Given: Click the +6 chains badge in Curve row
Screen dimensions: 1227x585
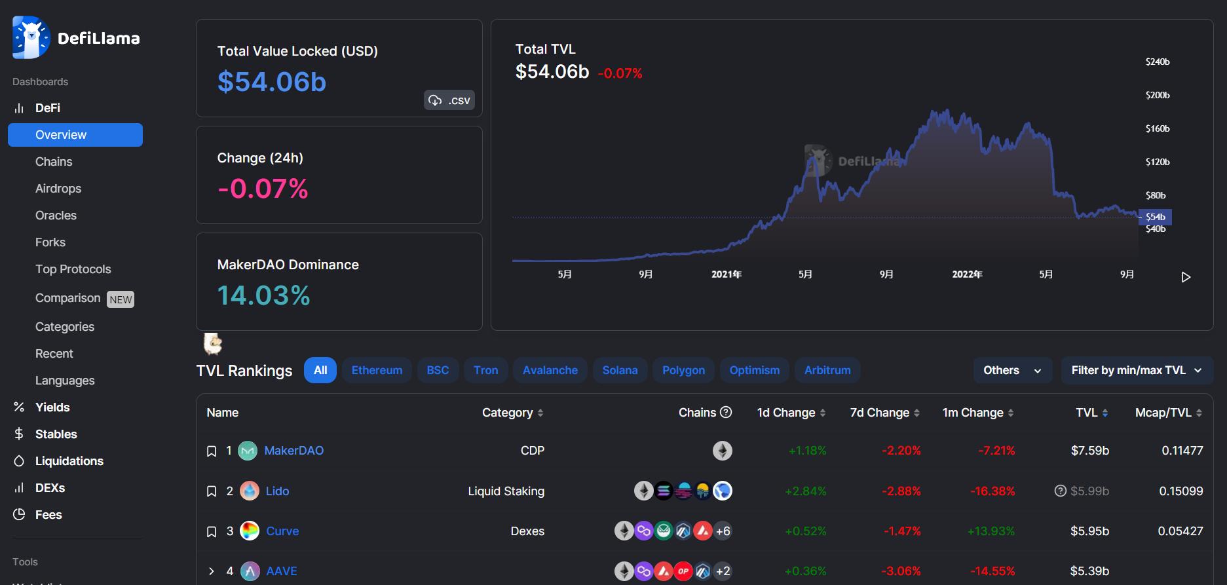Looking at the screenshot, I should pos(723,531).
